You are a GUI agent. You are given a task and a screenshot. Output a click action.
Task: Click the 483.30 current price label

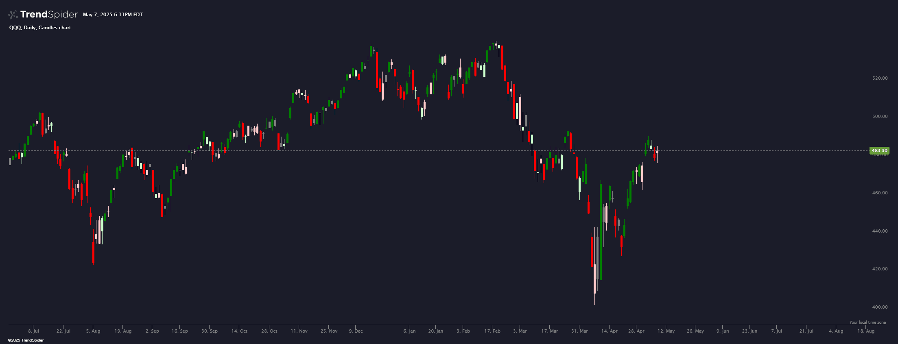pos(879,151)
